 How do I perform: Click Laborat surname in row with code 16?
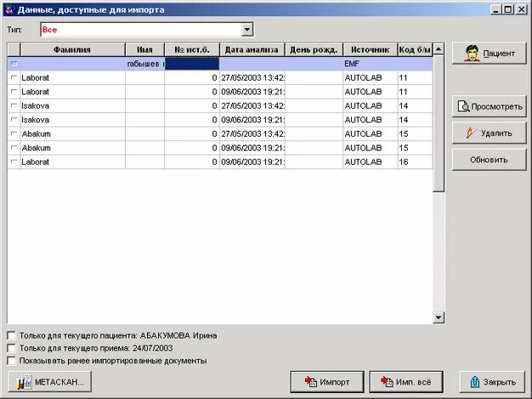[36, 161]
